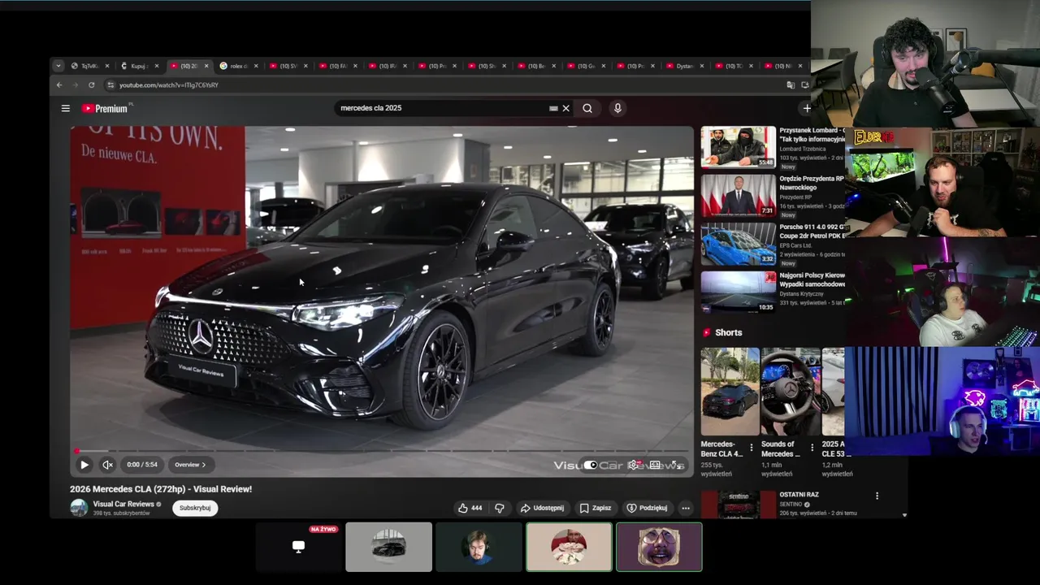This screenshot has width=1040, height=585.
Task: Select the red hat participant tile
Action: tap(569, 547)
